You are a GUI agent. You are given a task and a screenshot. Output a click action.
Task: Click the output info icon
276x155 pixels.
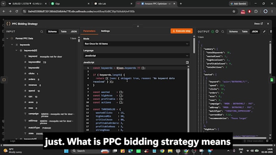[217, 32]
